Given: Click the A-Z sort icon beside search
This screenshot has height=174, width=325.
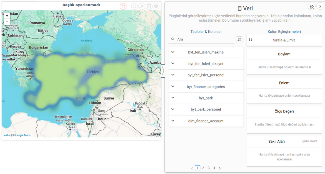Looking at the screenshot, I should [x=239, y=40].
